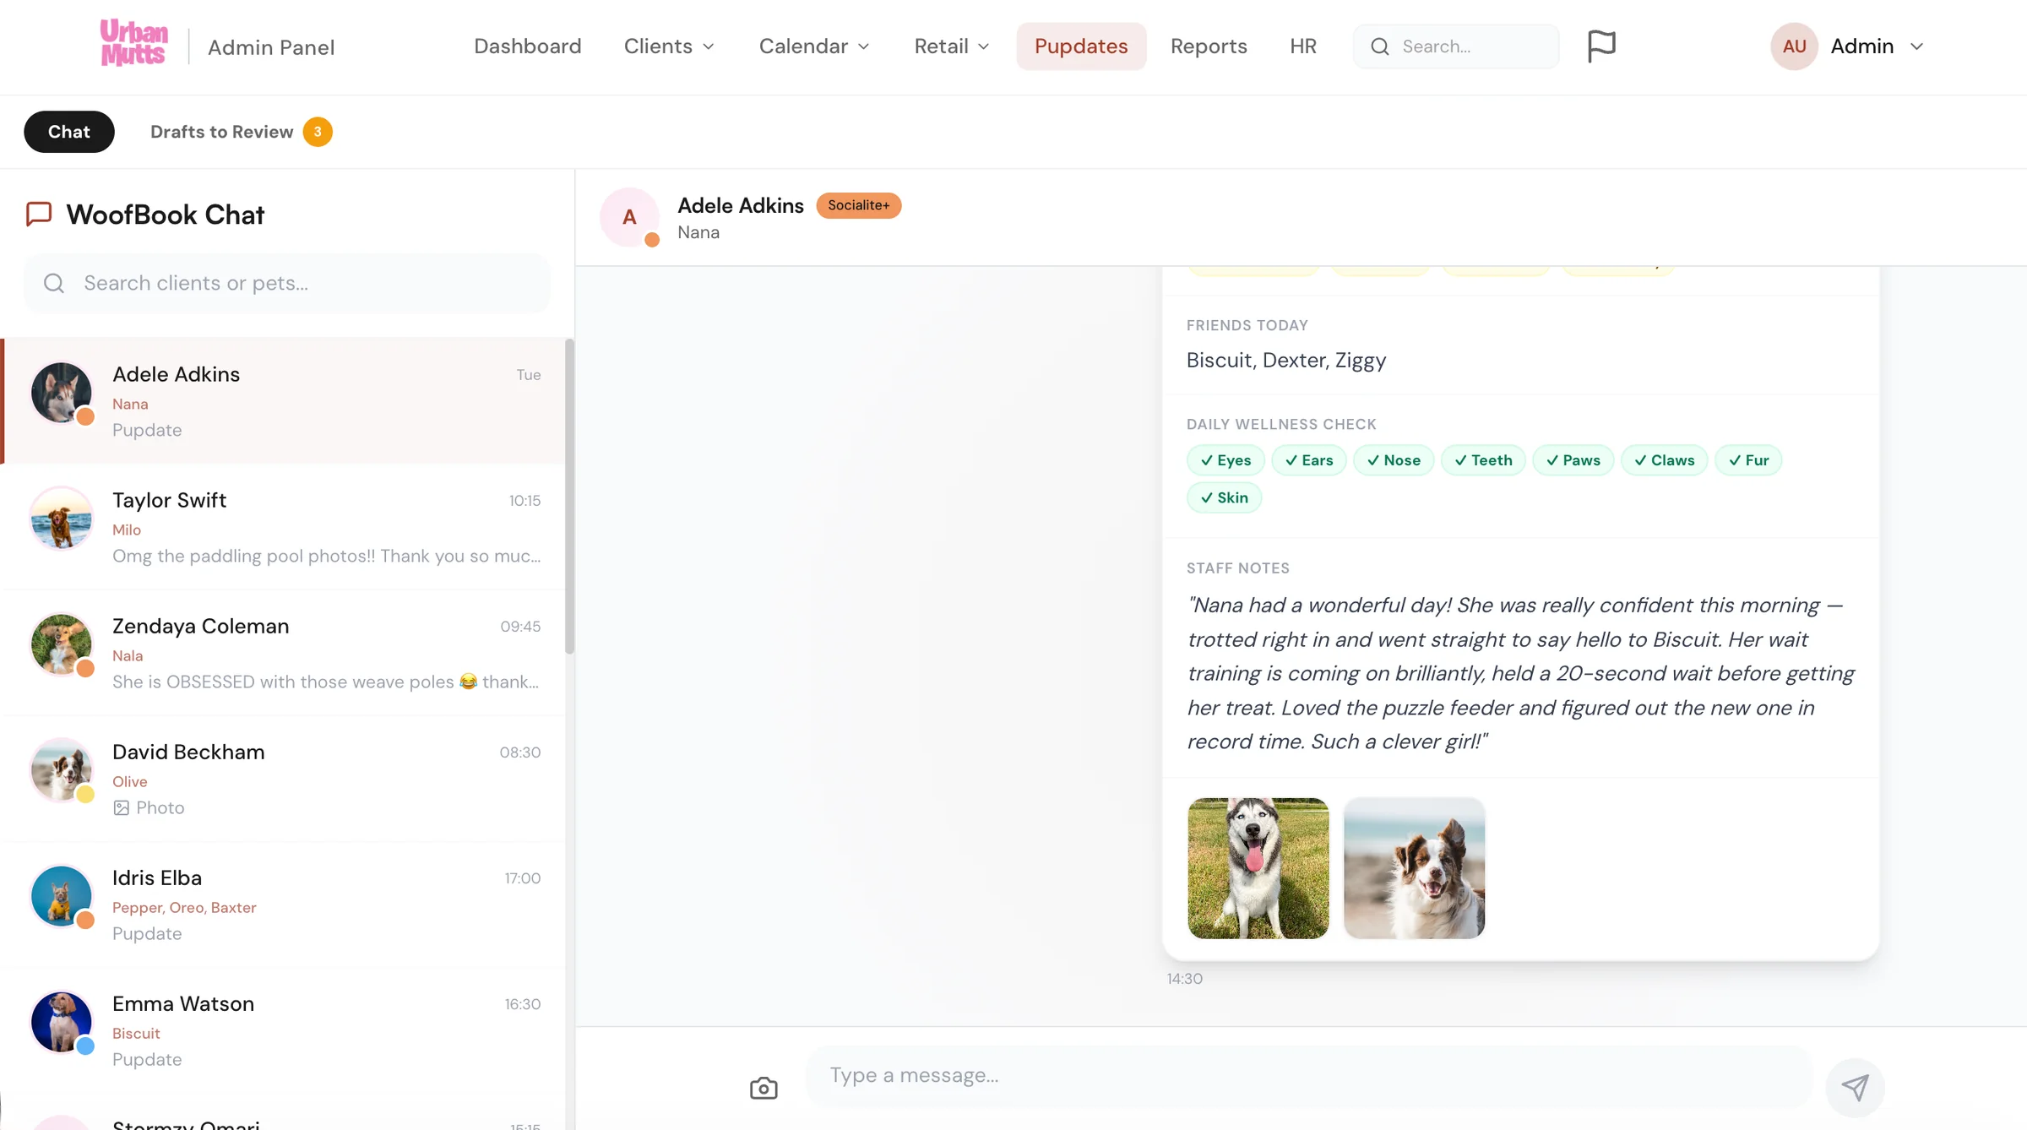Open Idris Elba conversation
2027x1130 pixels.
pyautogui.click(x=284, y=905)
